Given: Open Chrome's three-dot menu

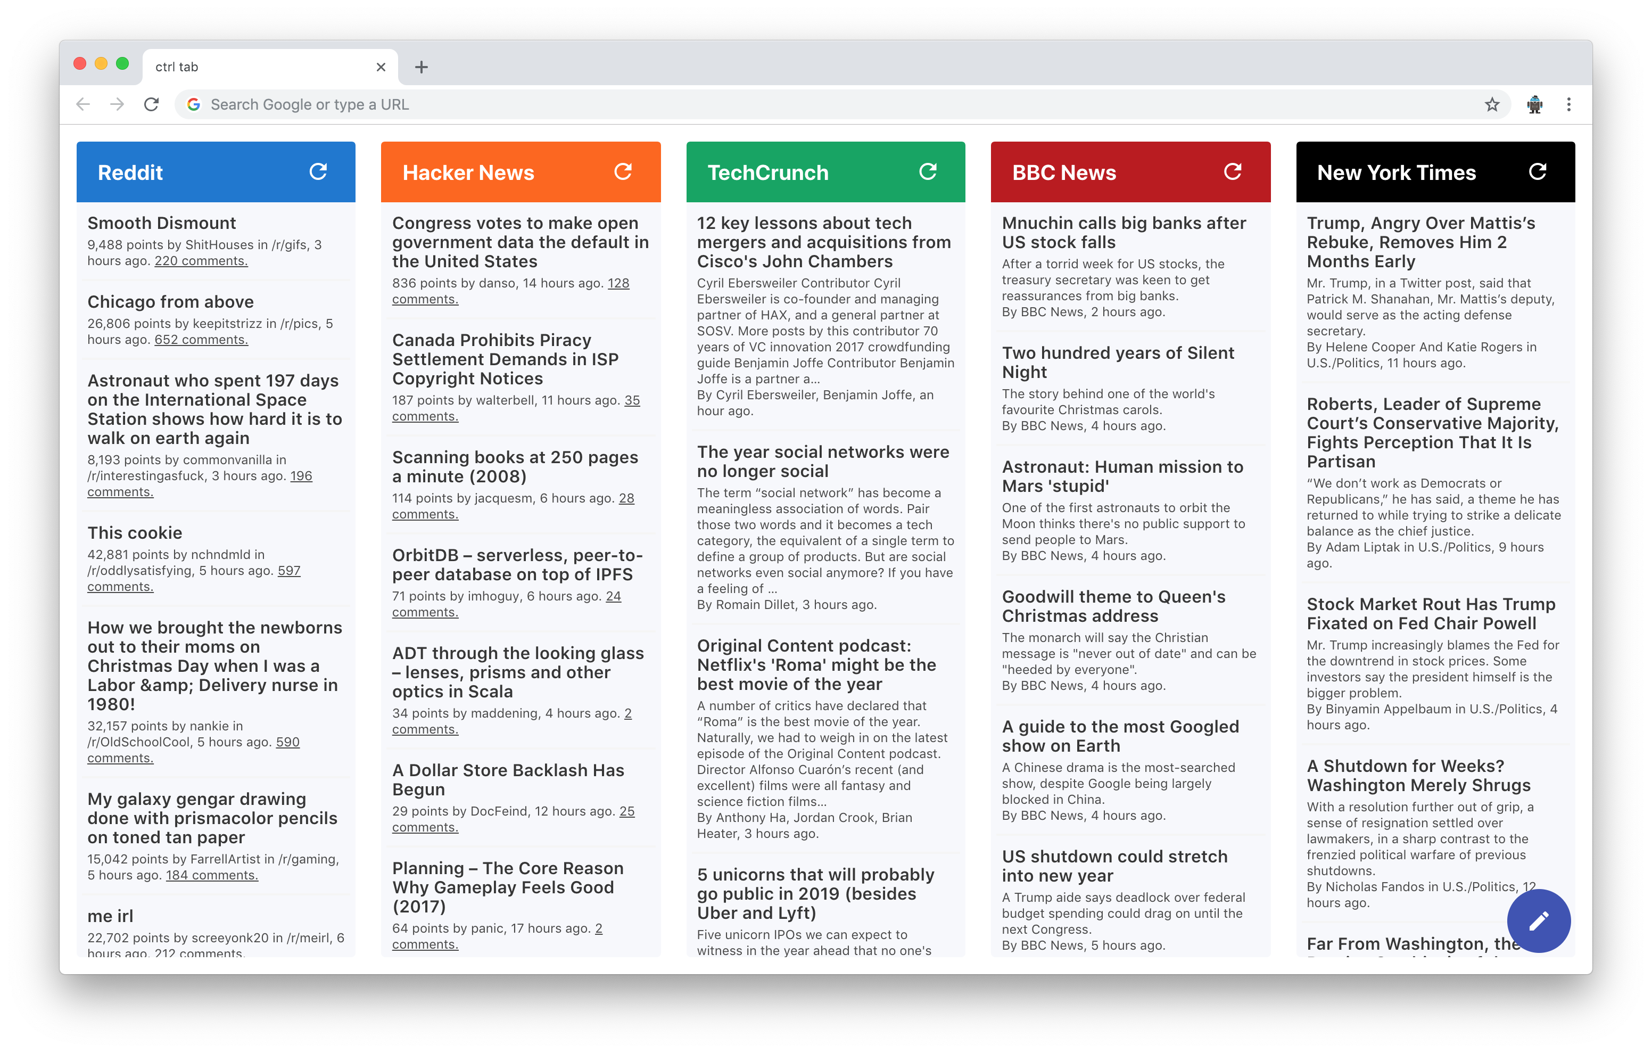Looking at the screenshot, I should pyautogui.click(x=1569, y=104).
